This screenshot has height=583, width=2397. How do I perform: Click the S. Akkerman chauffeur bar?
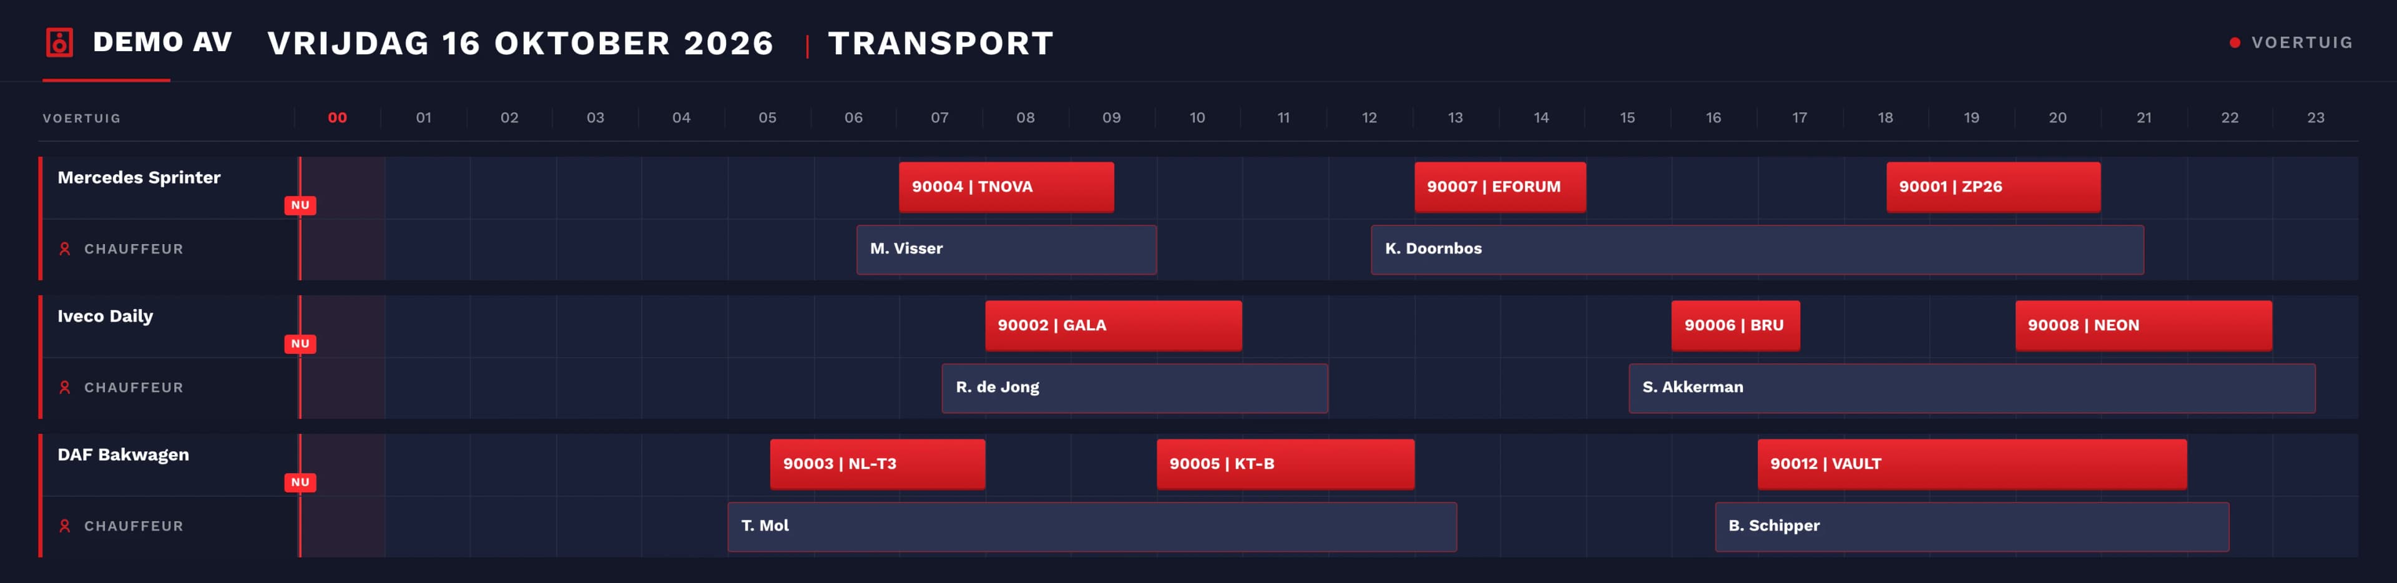(1972, 388)
